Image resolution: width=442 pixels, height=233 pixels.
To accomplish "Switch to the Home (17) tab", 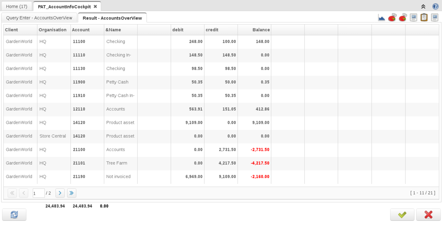I will pos(17,6).
